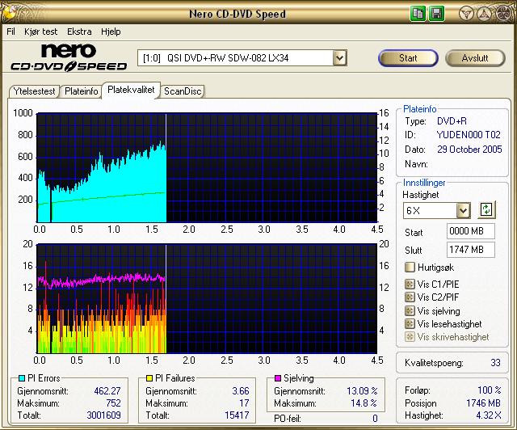Open the Kjør test menu

41,32
